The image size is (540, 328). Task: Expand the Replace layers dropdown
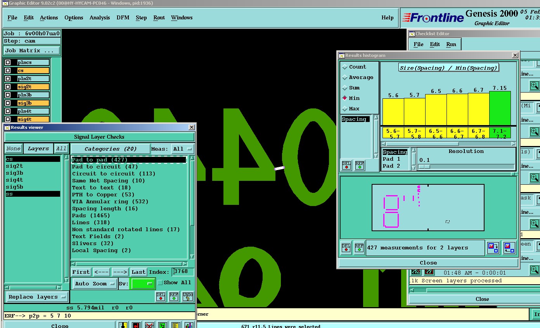click(x=37, y=297)
